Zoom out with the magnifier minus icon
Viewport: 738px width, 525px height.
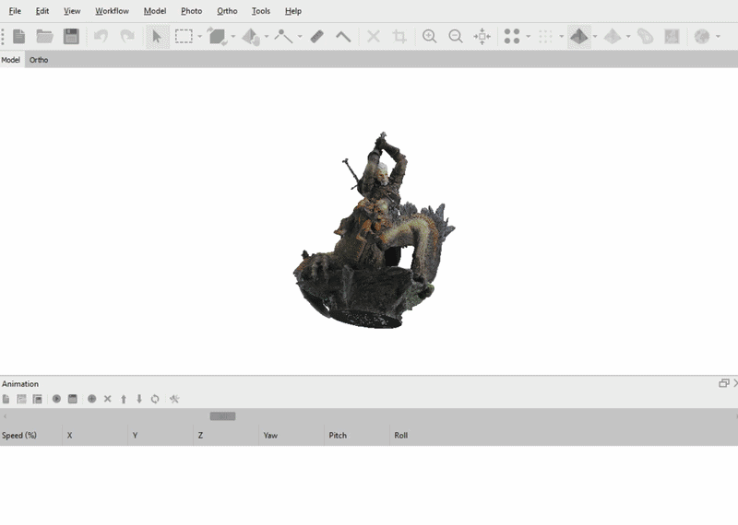(x=456, y=36)
